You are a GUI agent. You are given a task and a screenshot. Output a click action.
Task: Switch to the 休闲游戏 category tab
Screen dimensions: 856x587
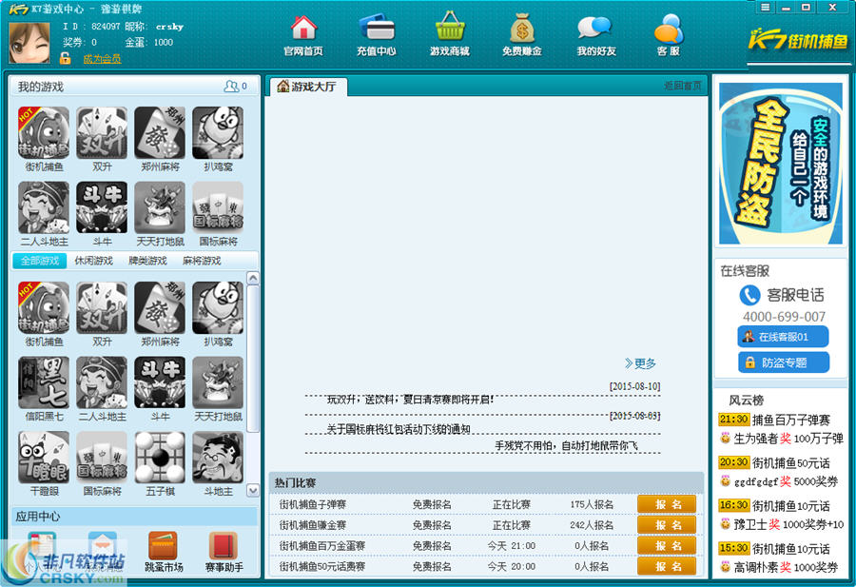tap(93, 261)
